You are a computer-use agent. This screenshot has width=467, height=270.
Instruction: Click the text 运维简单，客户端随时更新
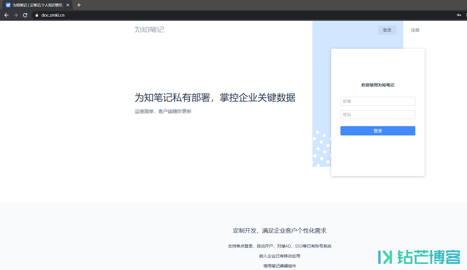pyautogui.click(x=163, y=111)
